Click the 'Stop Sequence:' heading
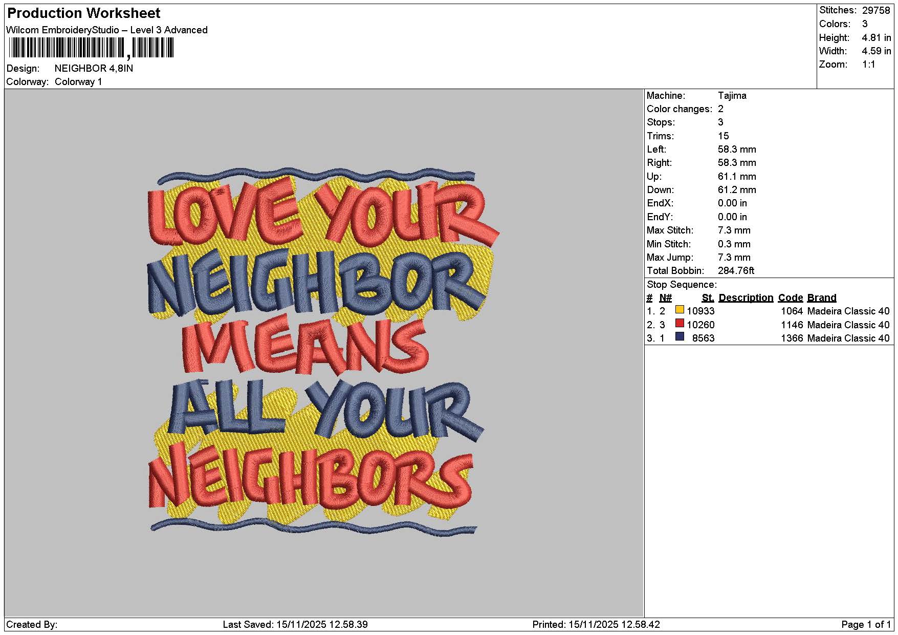The height and width of the screenshot is (635, 898). [x=682, y=285]
